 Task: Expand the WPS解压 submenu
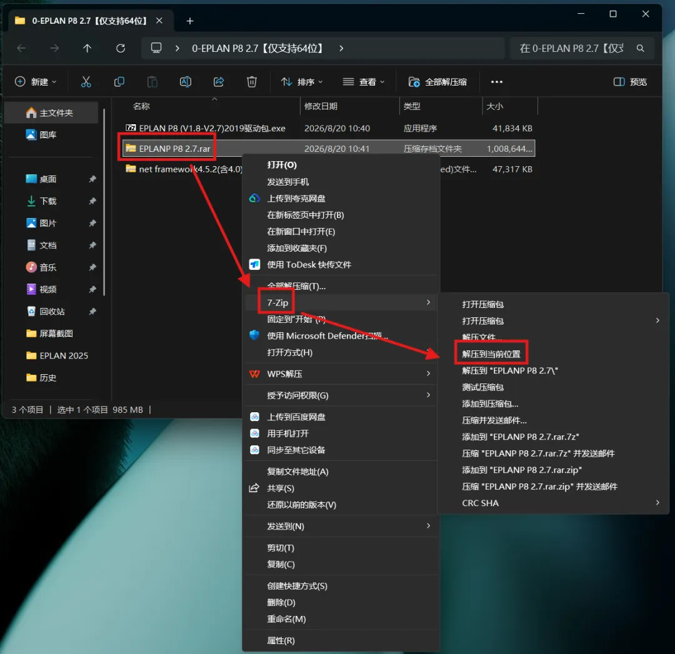428,374
